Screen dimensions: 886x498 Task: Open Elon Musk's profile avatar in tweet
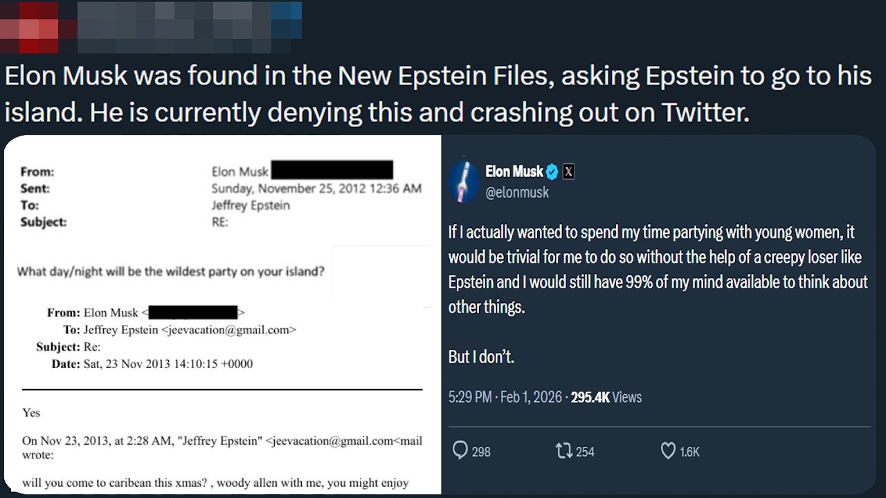pos(464,181)
